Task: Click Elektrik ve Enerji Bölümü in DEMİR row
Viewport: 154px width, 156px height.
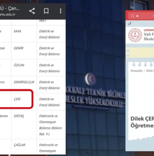Action: pos(50,51)
